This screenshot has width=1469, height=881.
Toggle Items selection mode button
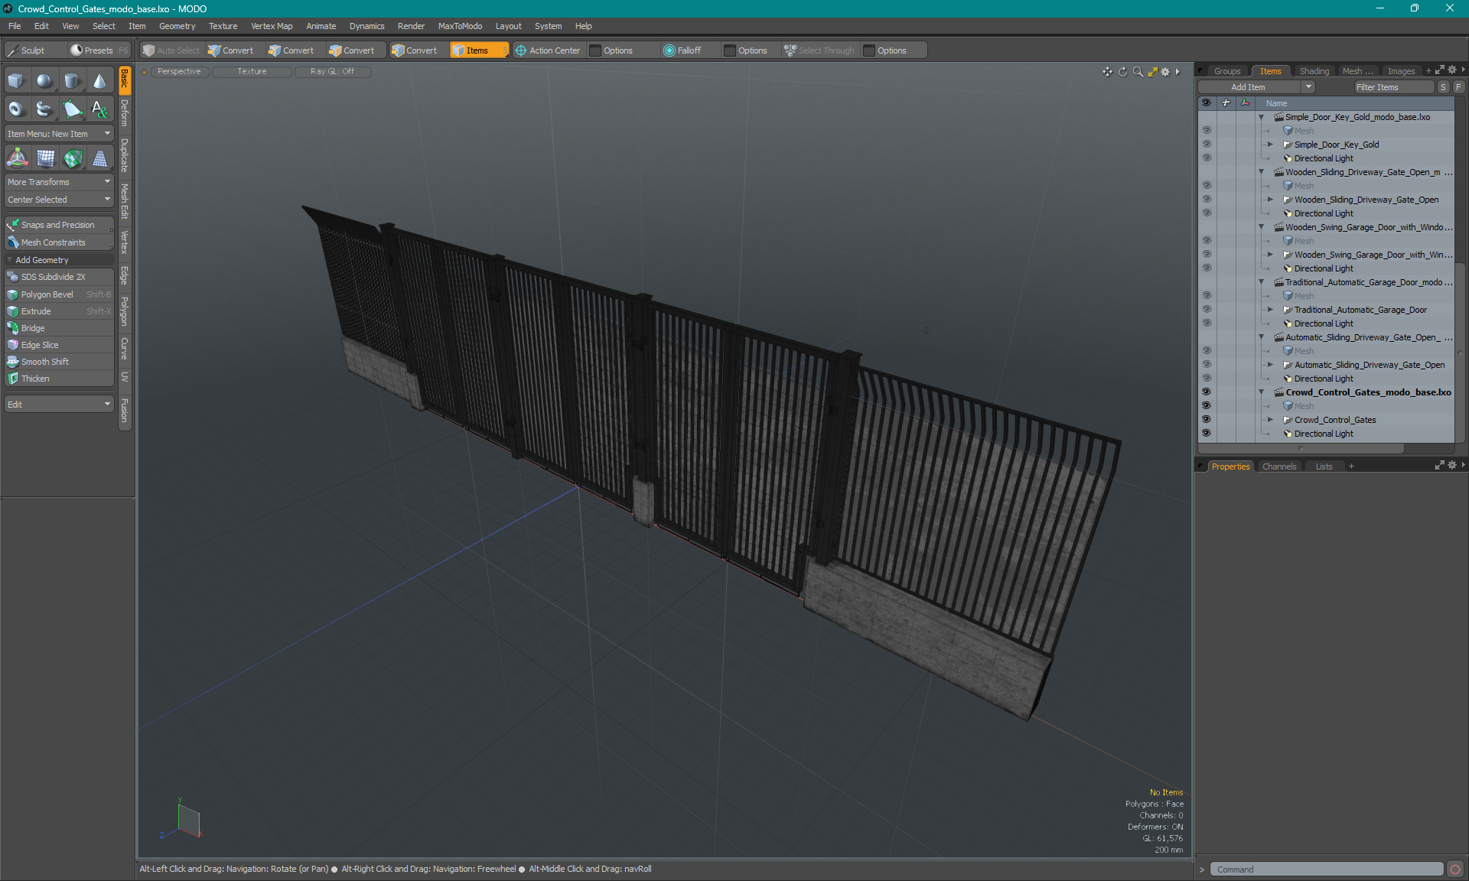pyautogui.click(x=479, y=50)
